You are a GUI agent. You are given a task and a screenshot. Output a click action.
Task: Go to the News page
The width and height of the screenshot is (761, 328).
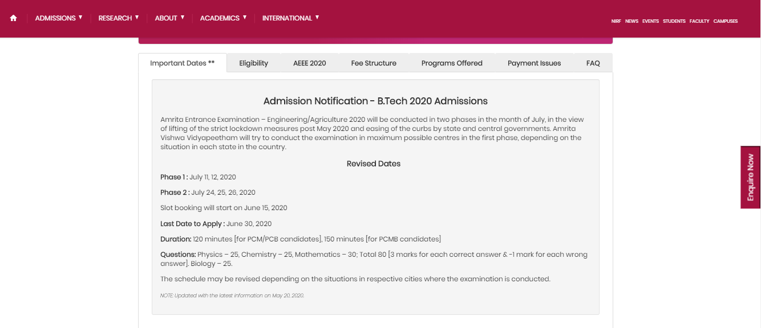pyautogui.click(x=632, y=21)
